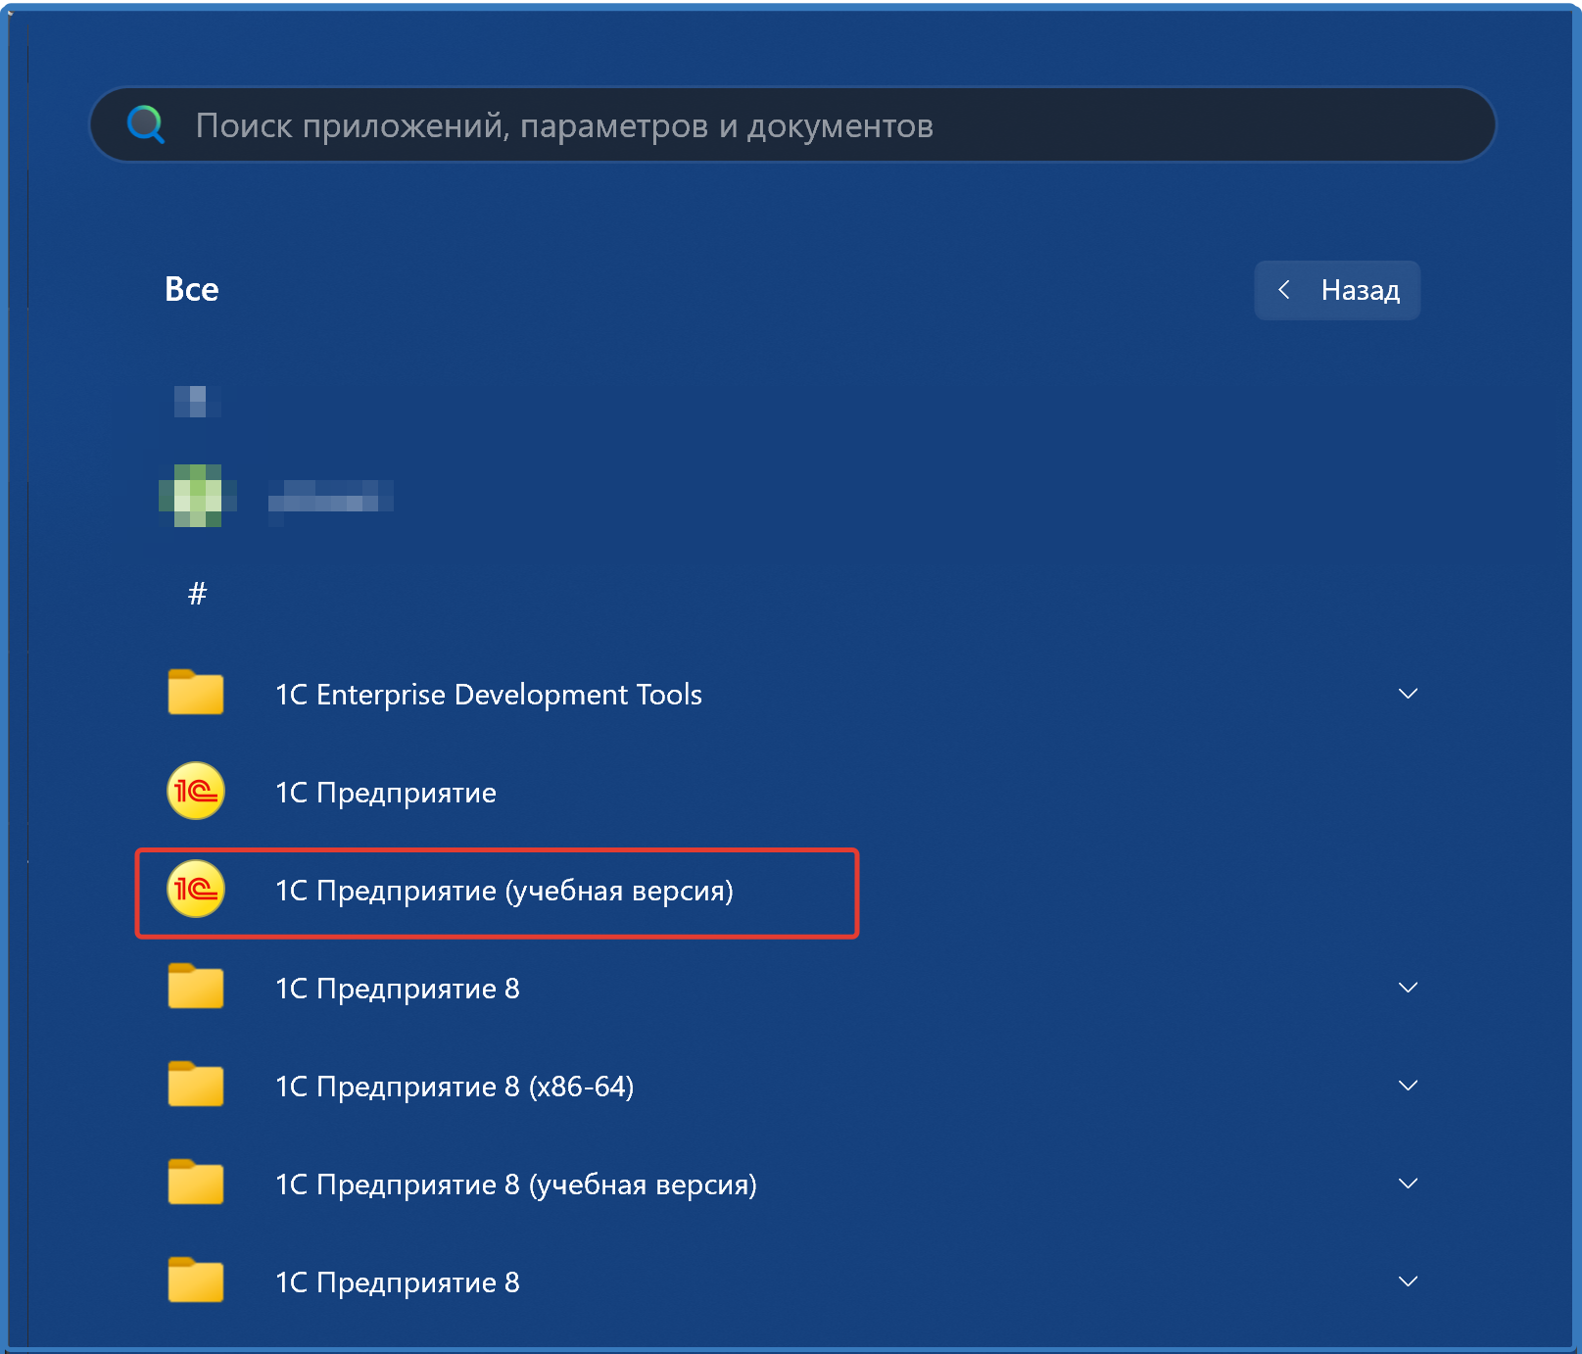
Task: Expand the last 1C Предприятие 8 folder chevron
Action: pos(1408,1281)
